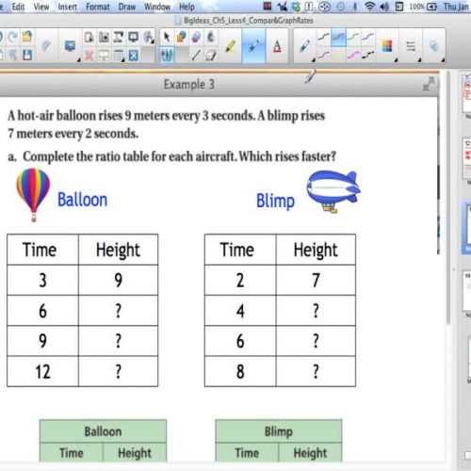Open the Window menu
Viewport: 471px width, 471px height.
(x=157, y=7)
